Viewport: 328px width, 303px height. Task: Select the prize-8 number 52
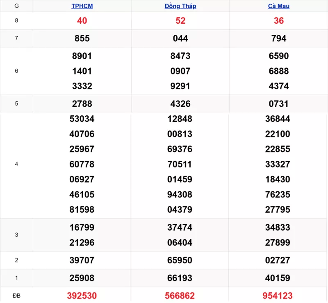180,21
